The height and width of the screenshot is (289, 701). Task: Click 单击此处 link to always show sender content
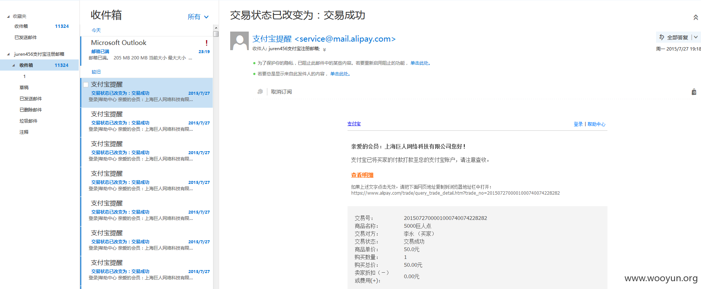[339, 74]
